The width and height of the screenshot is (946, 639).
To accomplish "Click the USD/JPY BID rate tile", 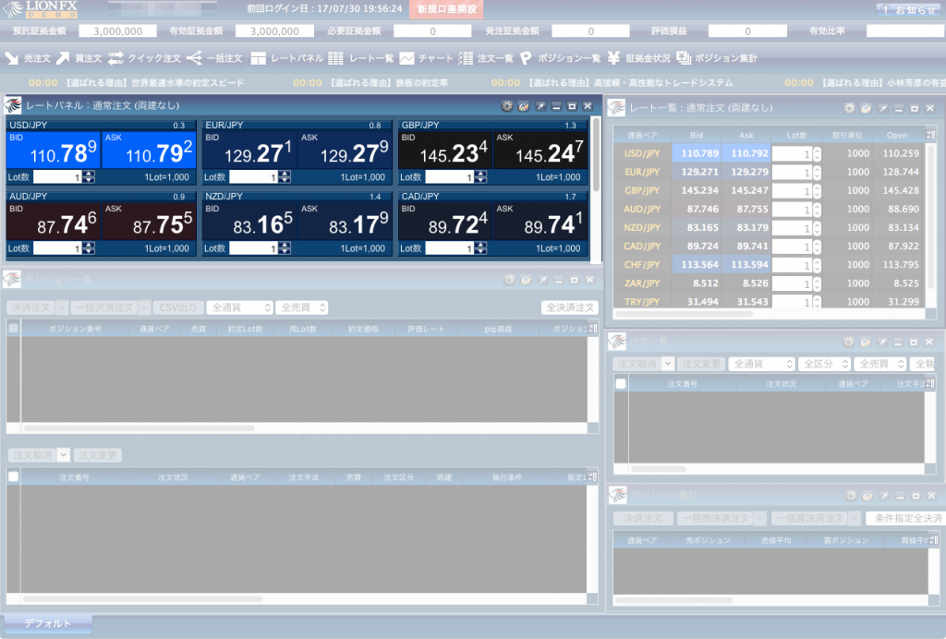I will [x=54, y=151].
